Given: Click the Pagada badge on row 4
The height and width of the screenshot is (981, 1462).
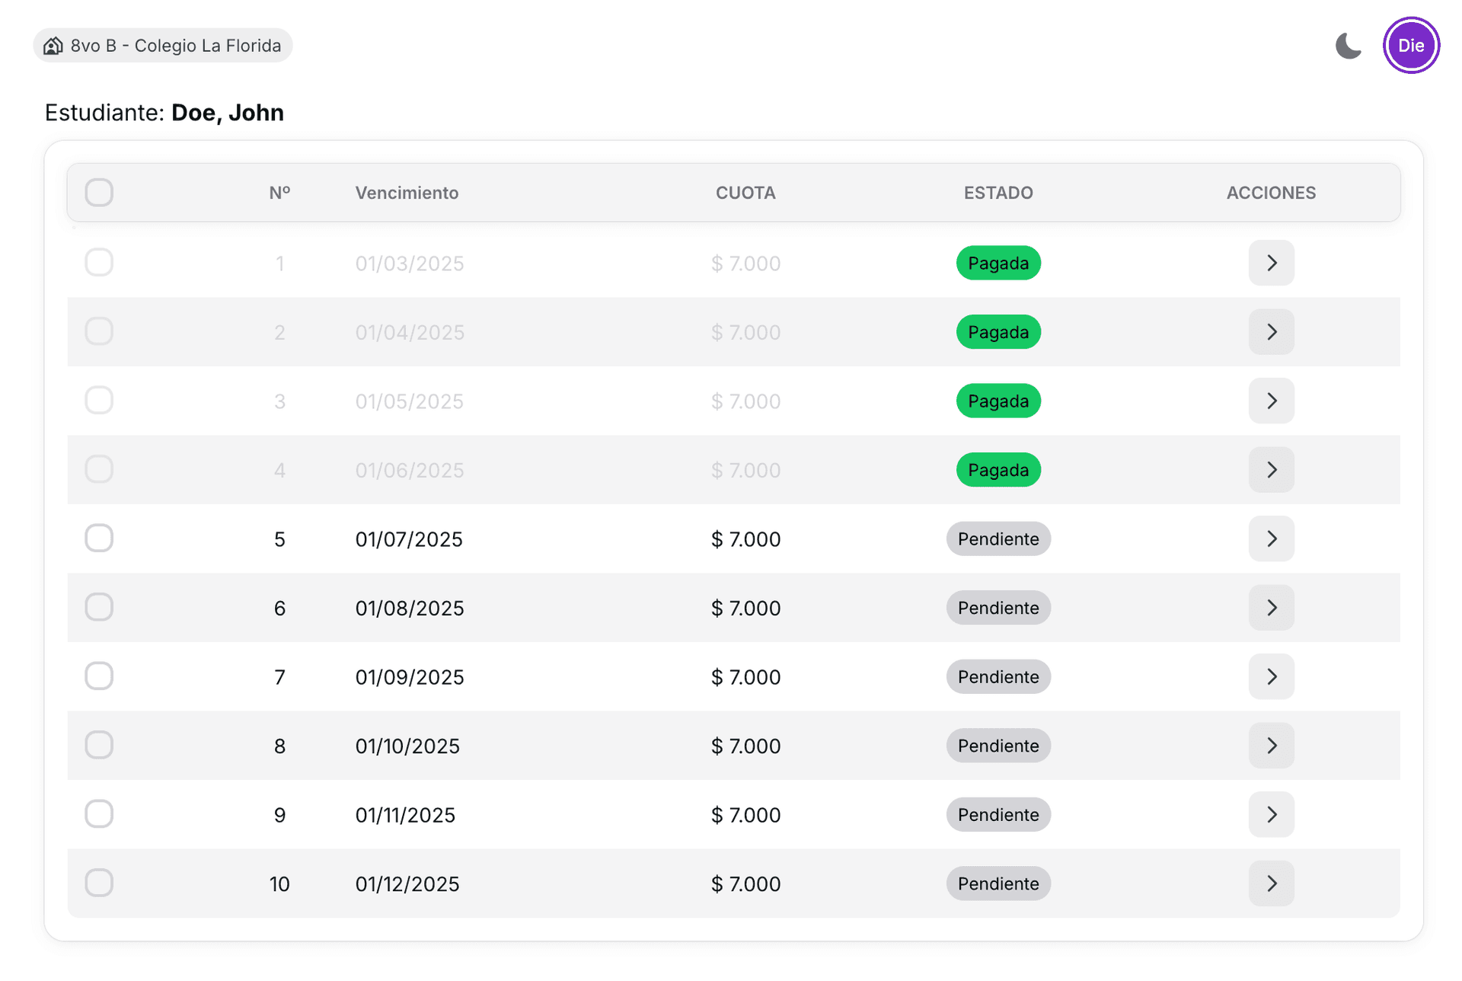Looking at the screenshot, I should (x=998, y=470).
